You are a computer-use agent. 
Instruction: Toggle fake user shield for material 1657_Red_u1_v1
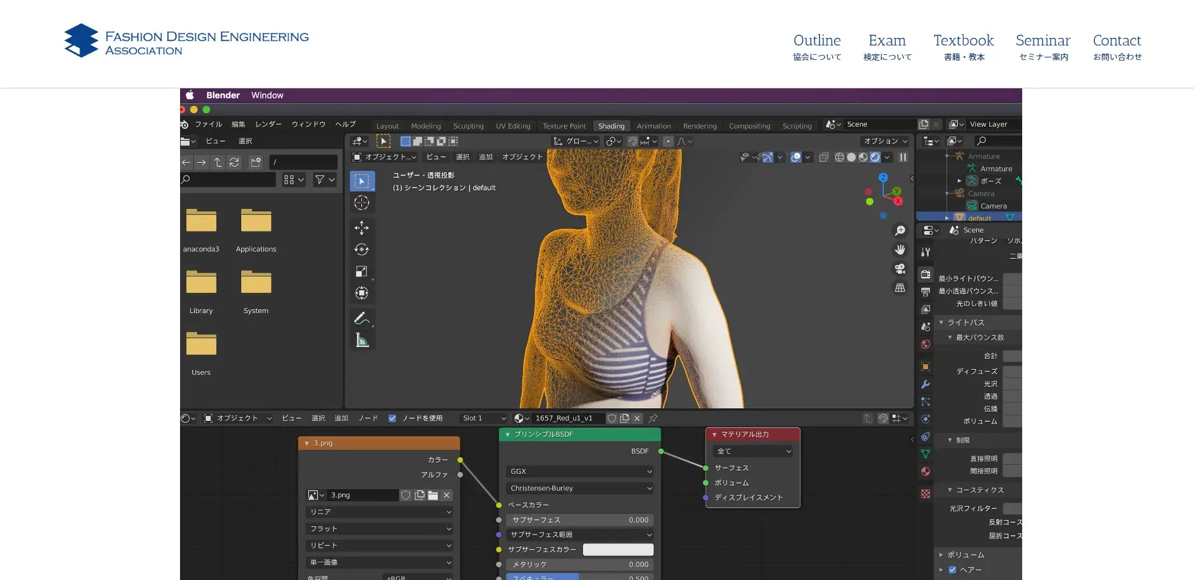pos(612,418)
